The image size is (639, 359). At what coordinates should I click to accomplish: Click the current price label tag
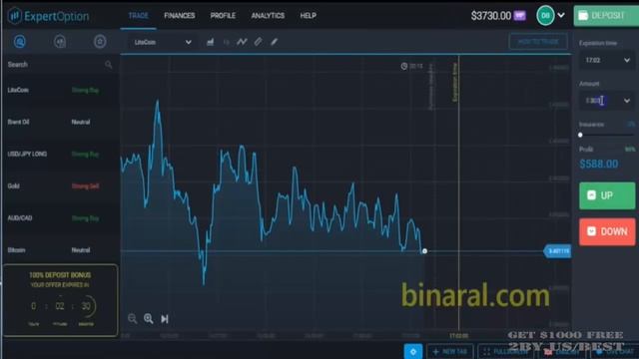coord(557,251)
